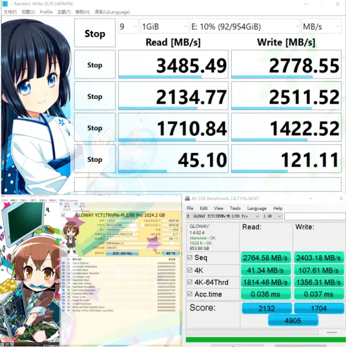Toggle the 4K-64Thrd test checkbox
This screenshot has height=347, width=346.
point(190,282)
